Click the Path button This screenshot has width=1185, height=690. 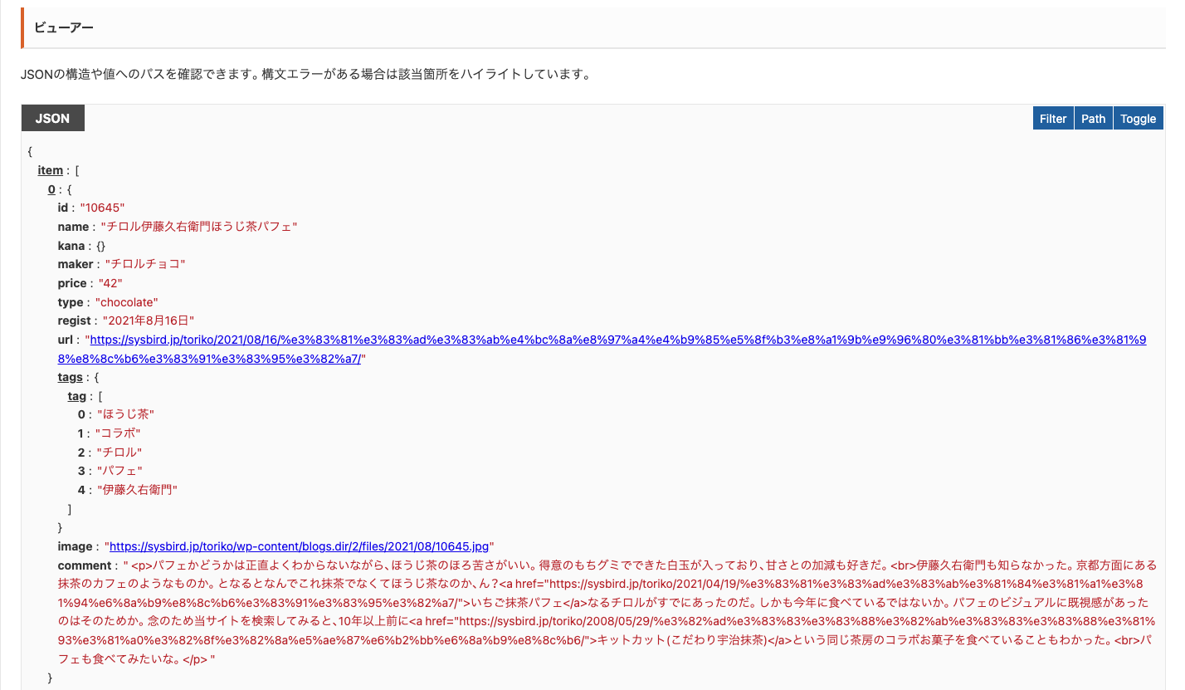click(x=1093, y=118)
